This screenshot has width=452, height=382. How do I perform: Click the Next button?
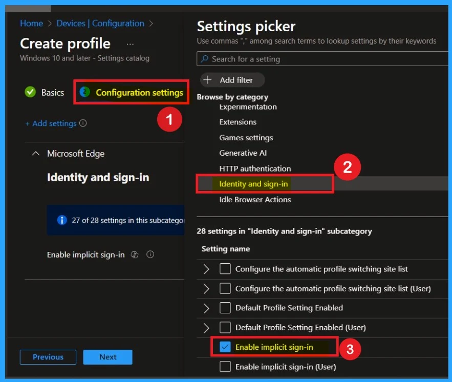pos(108,357)
